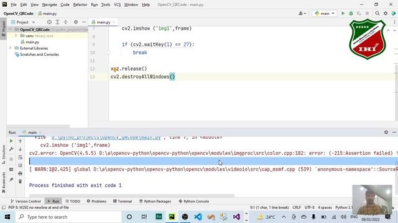Open the Navigate menu
This screenshot has width=398, height=223.
[x=49, y=4]
